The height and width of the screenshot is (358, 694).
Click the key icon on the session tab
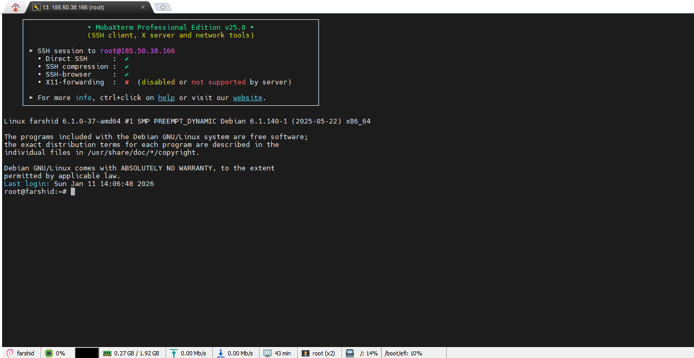click(36, 7)
